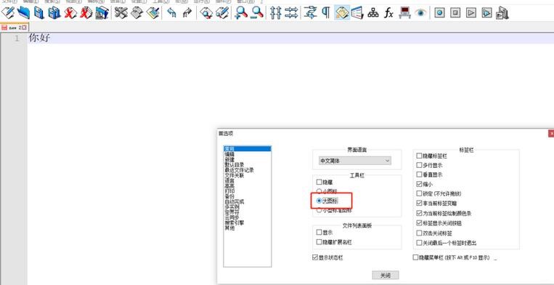Click the Save toolbar icon

(39, 13)
